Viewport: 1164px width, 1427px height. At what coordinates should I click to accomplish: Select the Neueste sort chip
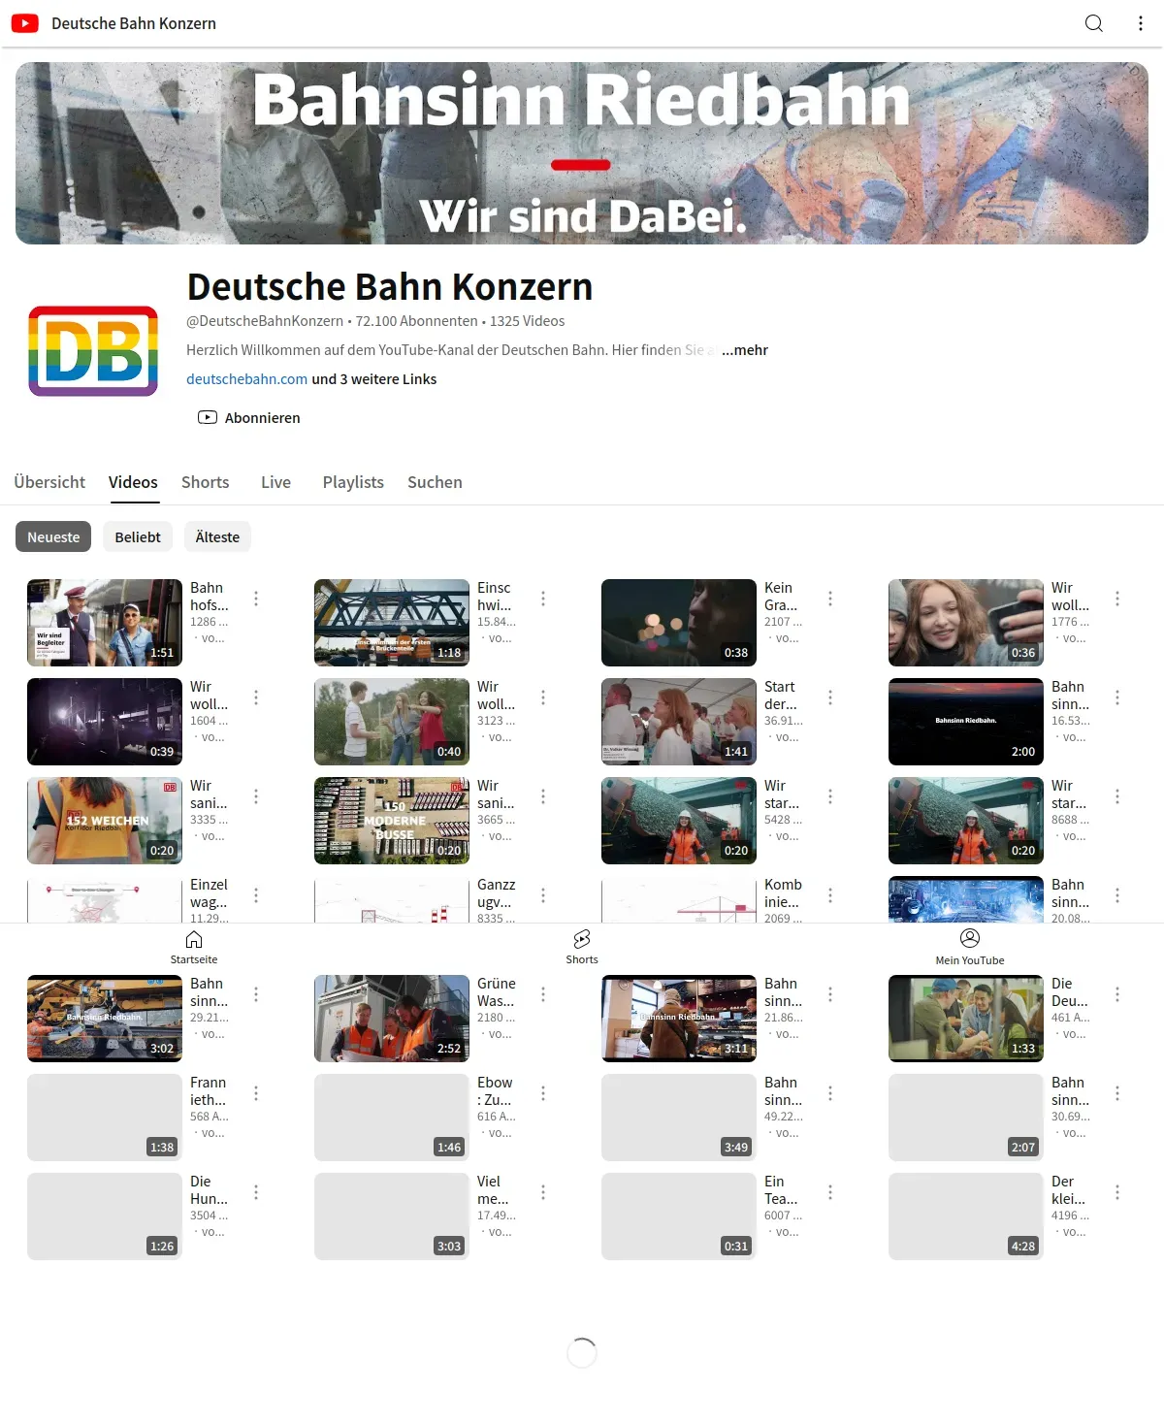tap(53, 536)
